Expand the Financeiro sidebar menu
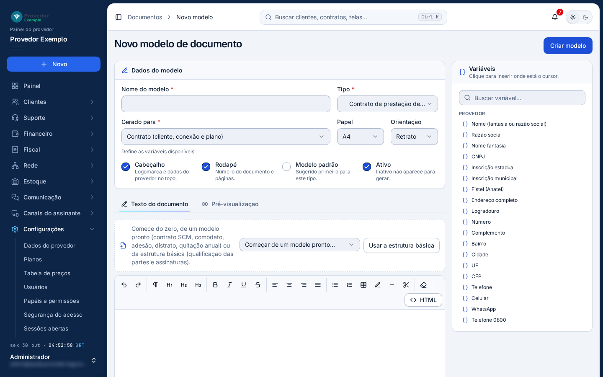The width and height of the screenshot is (603, 377). click(54, 134)
